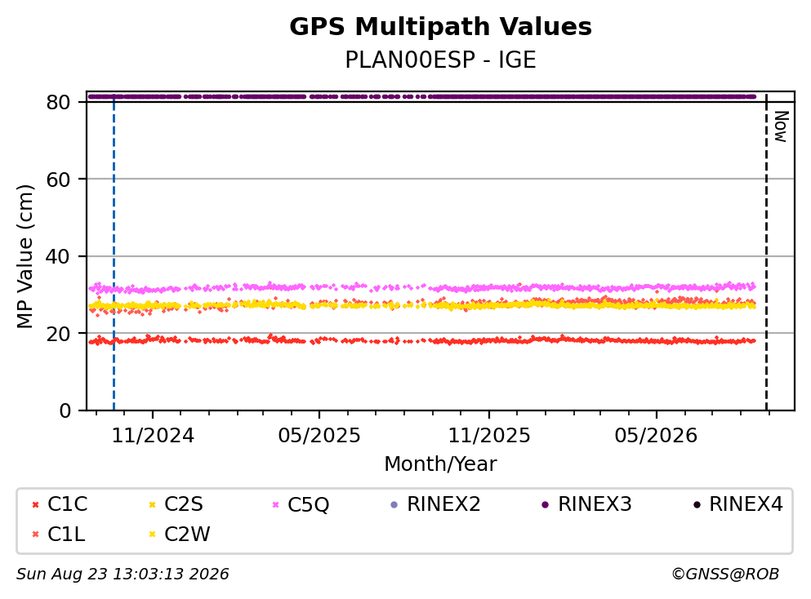Click the dashed black Now line

coord(767,251)
